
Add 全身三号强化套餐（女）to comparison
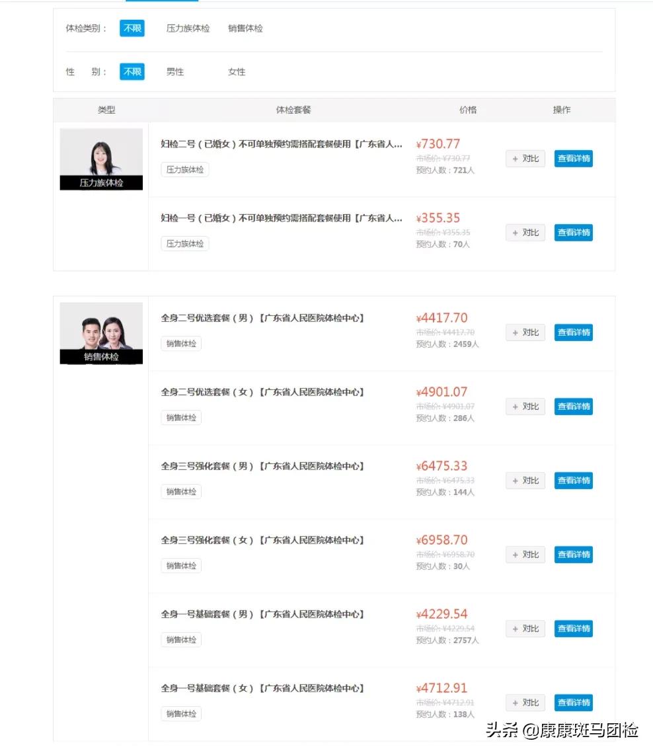point(525,555)
